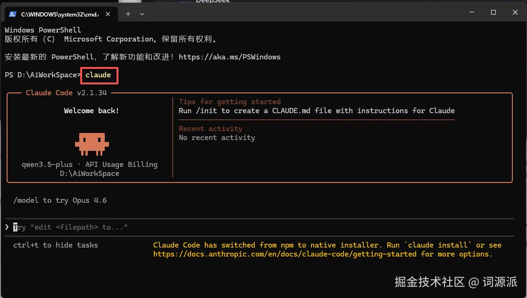Click the 'Recent activity' heading
The width and height of the screenshot is (527, 298).
coord(210,129)
